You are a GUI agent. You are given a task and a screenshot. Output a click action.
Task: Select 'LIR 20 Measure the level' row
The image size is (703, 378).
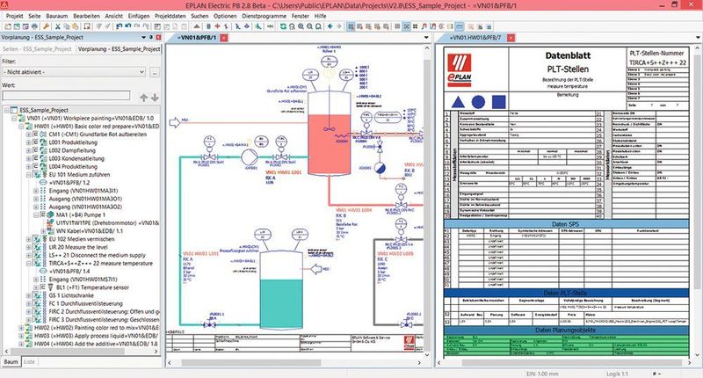(x=78, y=248)
